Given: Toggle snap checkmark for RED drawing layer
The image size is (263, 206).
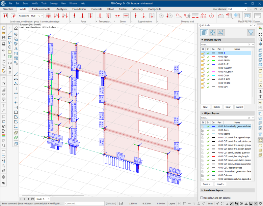Looking at the screenshot, I should [208, 57].
